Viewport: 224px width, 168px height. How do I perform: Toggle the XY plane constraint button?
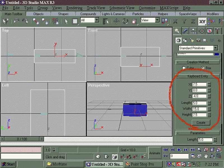coord(202,21)
